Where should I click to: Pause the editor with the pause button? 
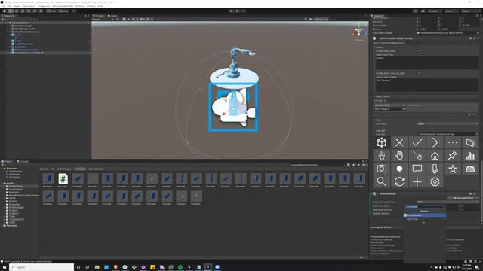(237, 11)
